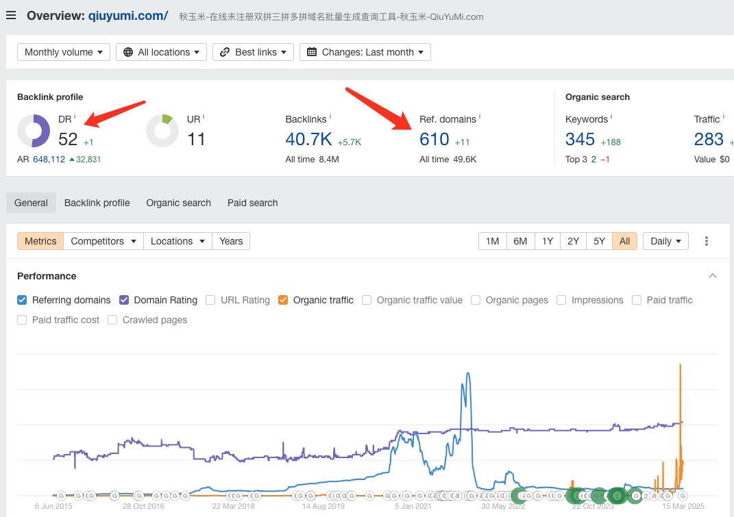
Task: Click the All time 49.6K text
Action: tap(448, 159)
